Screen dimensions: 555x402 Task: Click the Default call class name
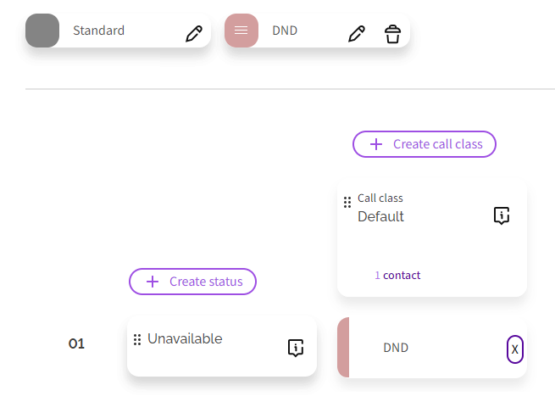coord(380,216)
